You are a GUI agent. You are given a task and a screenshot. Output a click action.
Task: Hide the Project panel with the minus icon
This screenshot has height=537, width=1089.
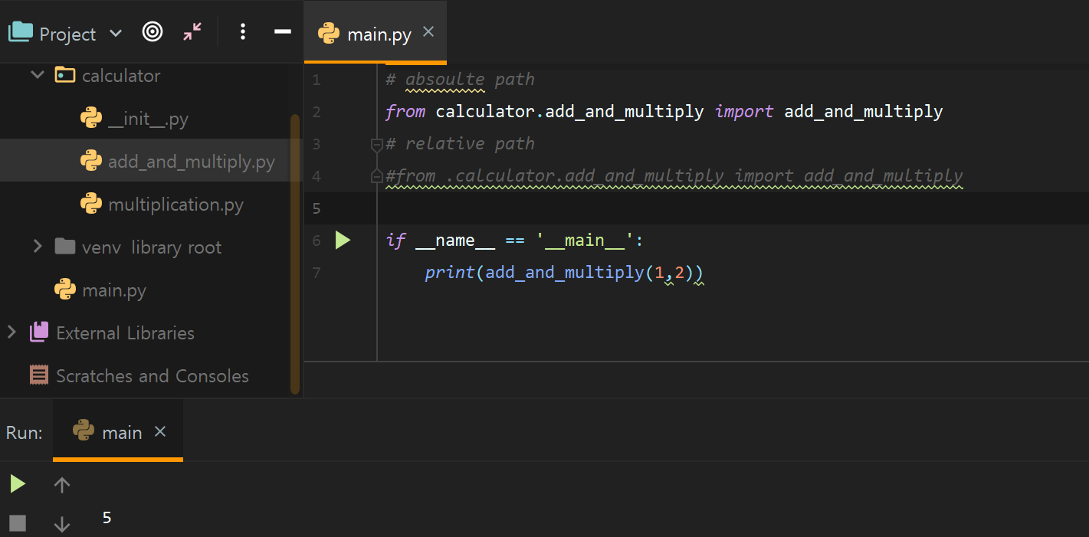click(283, 32)
